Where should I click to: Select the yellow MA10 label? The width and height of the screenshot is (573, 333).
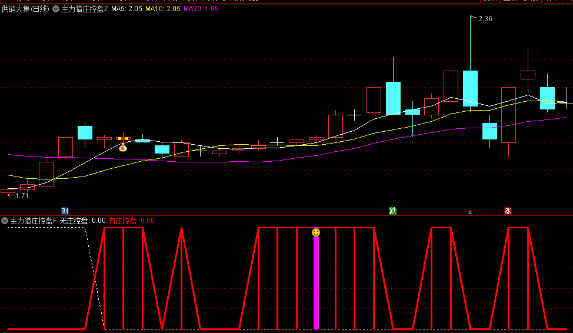point(162,9)
